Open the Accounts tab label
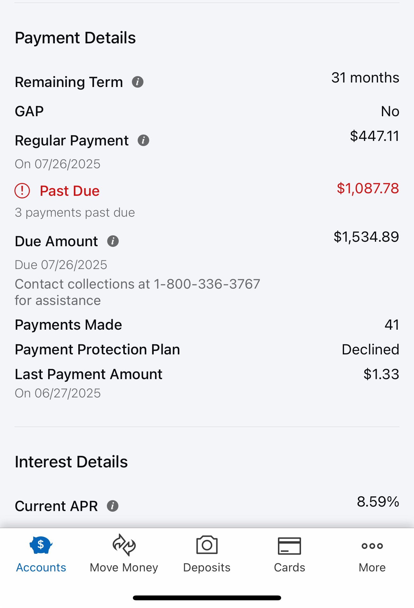The height and width of the screenshot is (608, 414). [41, 568]
